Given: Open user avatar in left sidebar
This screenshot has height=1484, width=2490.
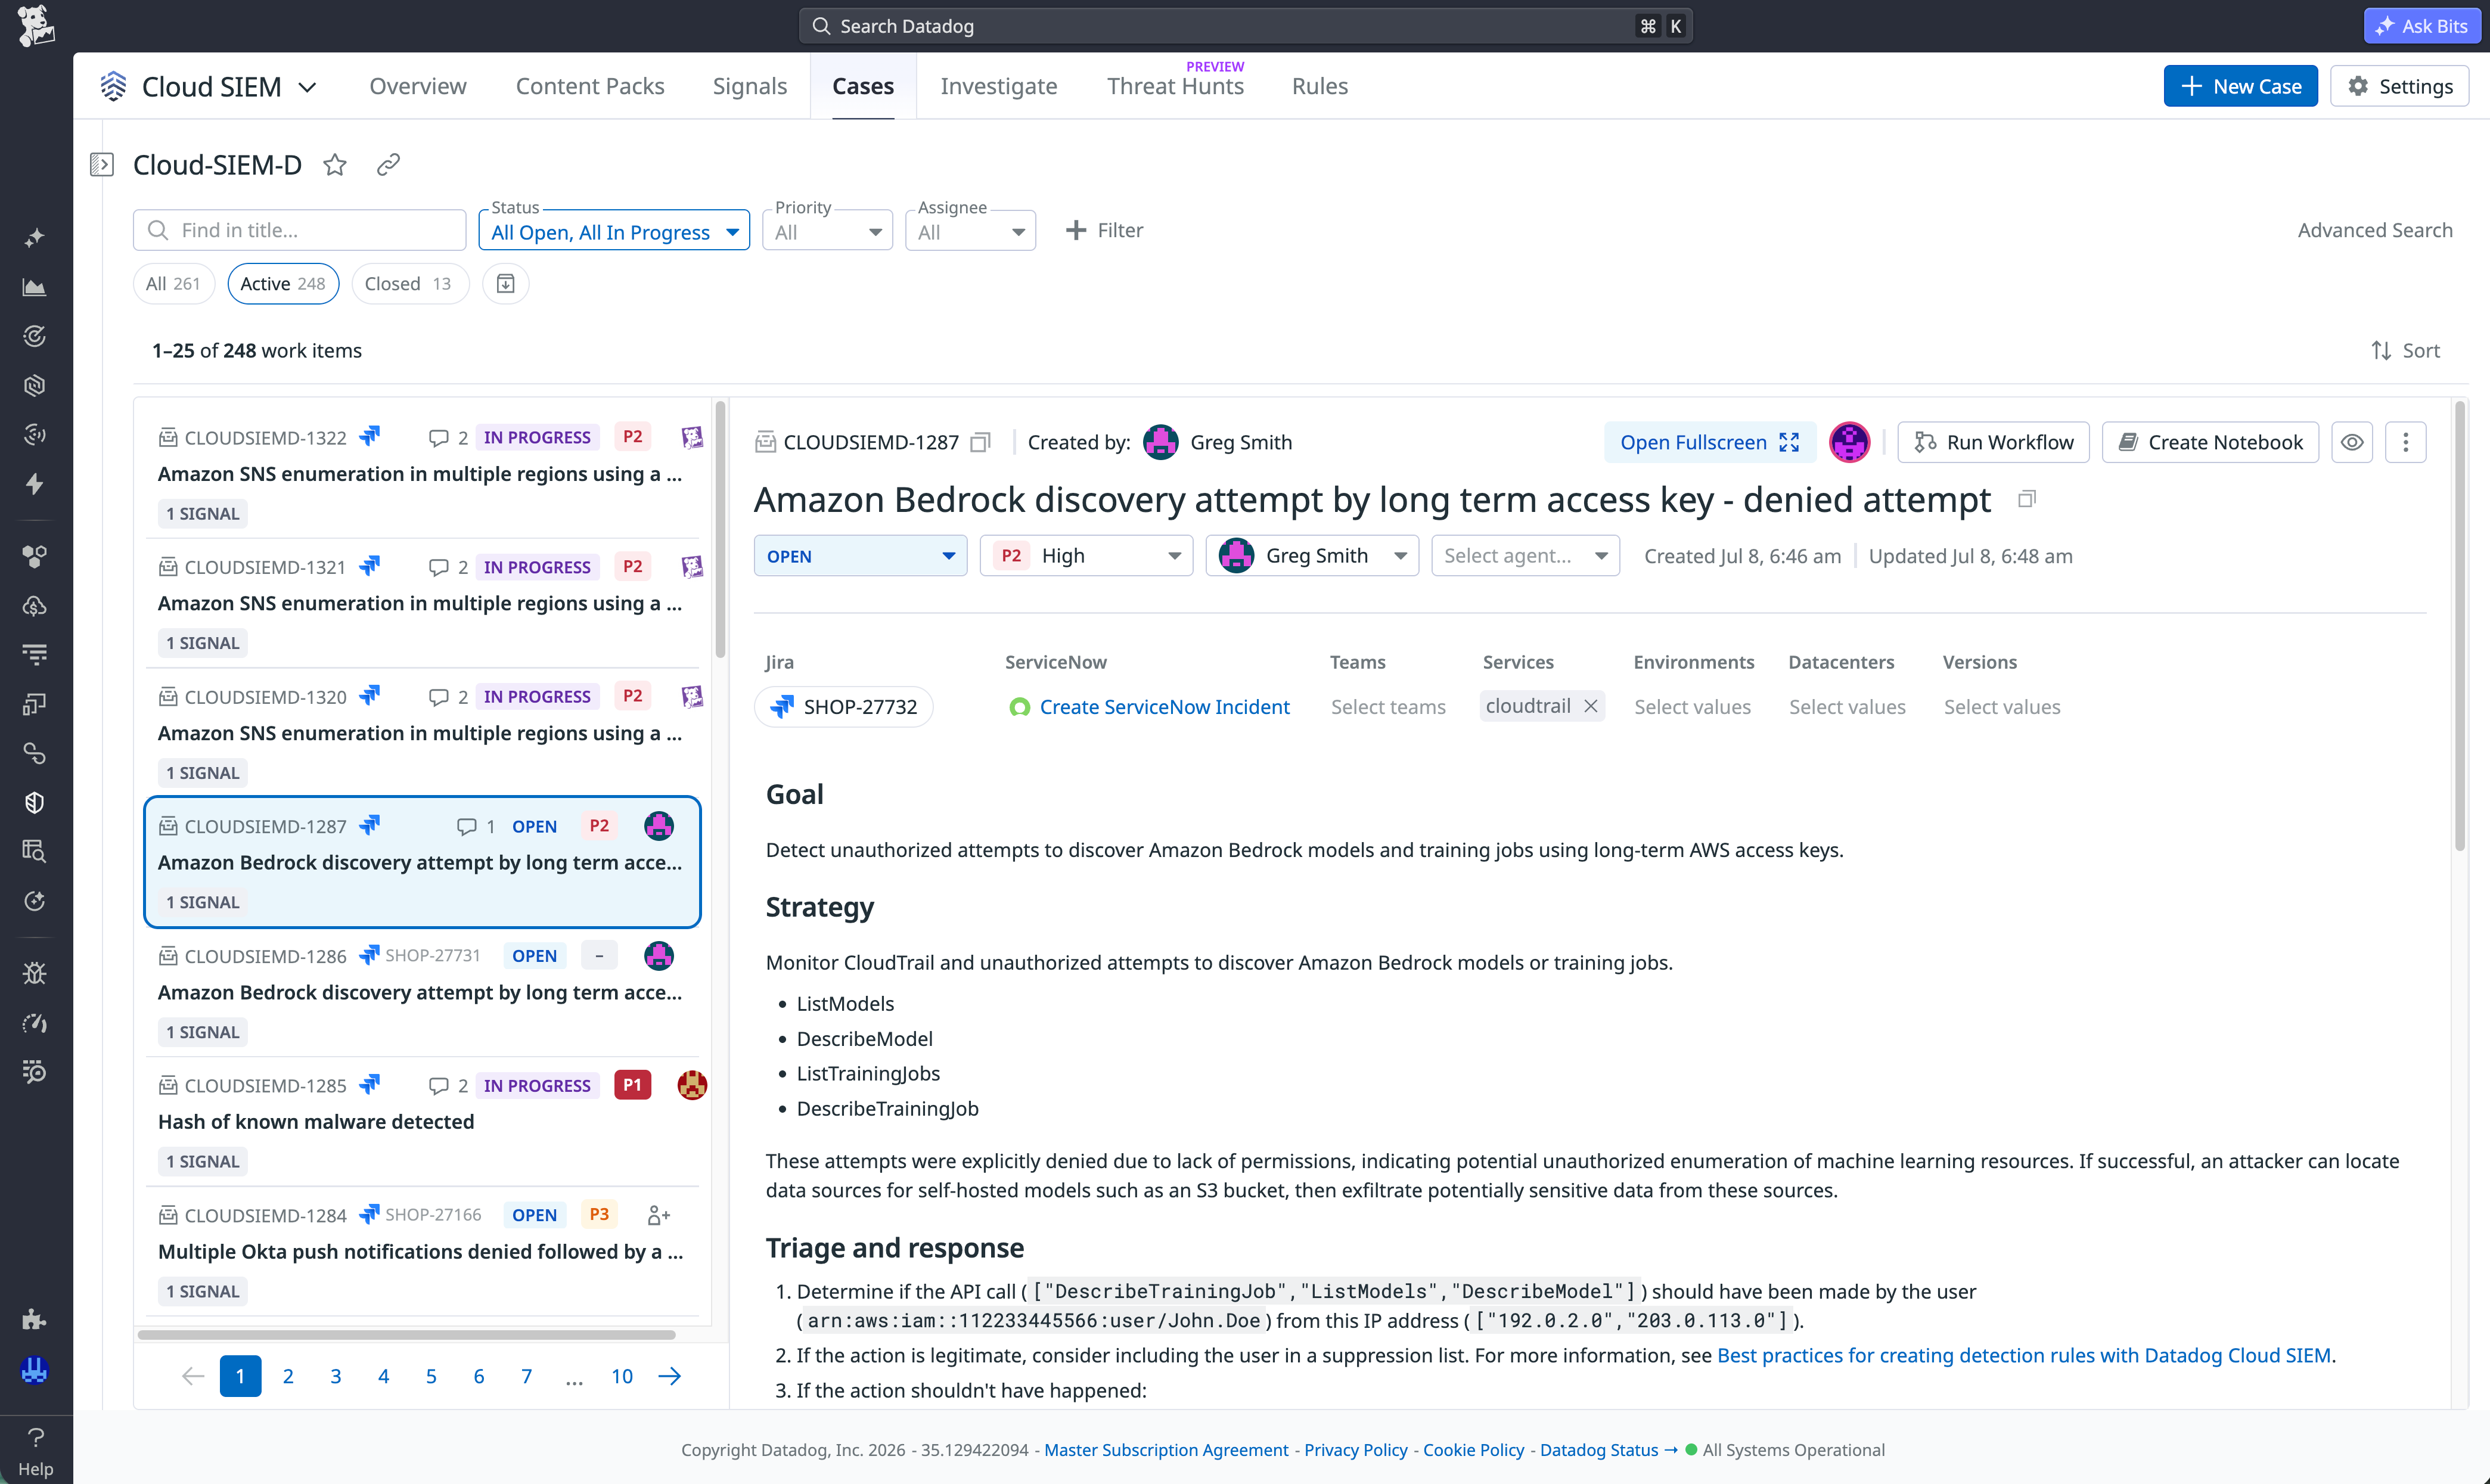Looking at the screenshot, I should (35, 1370).
